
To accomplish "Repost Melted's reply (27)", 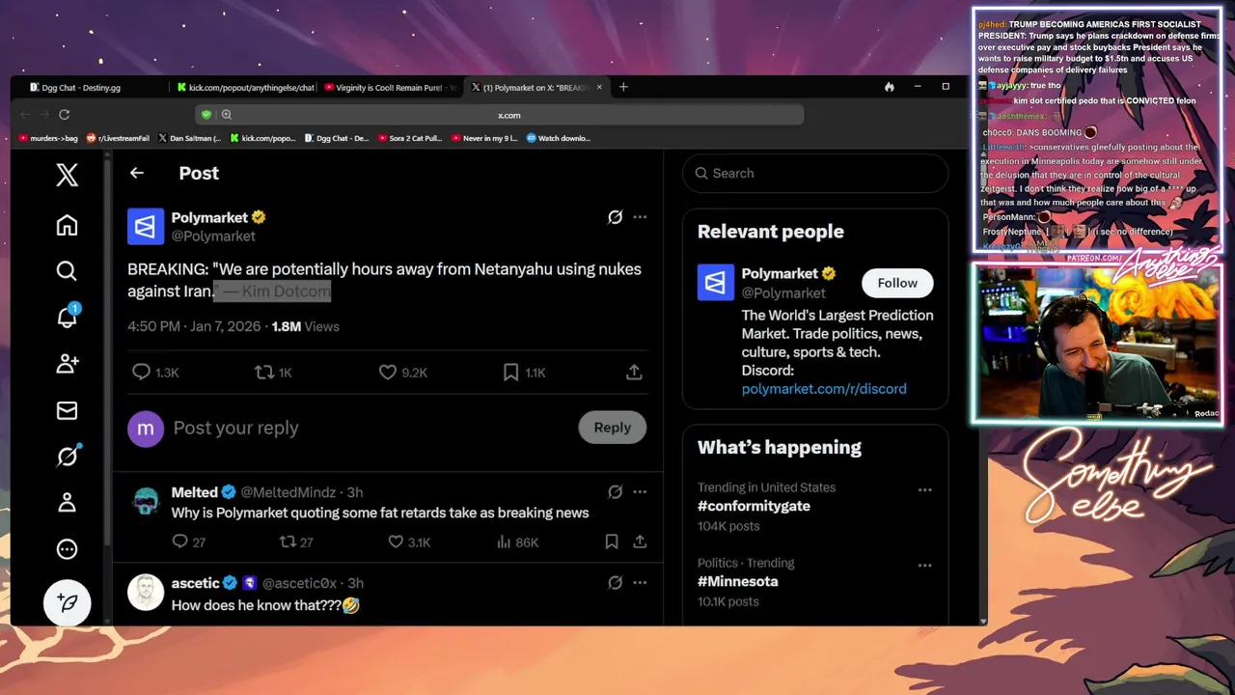I will 296,542.
